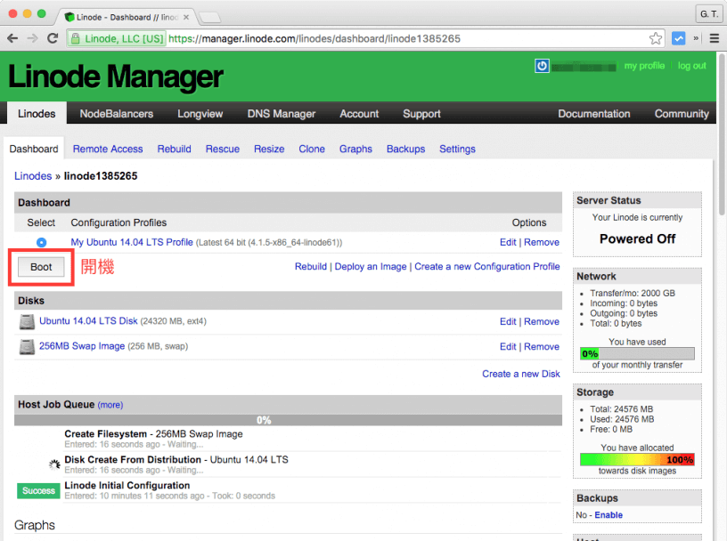This screenshot has width=727, height=541.
Task: Click Deploy an Image link
Action: pos(370,266)
